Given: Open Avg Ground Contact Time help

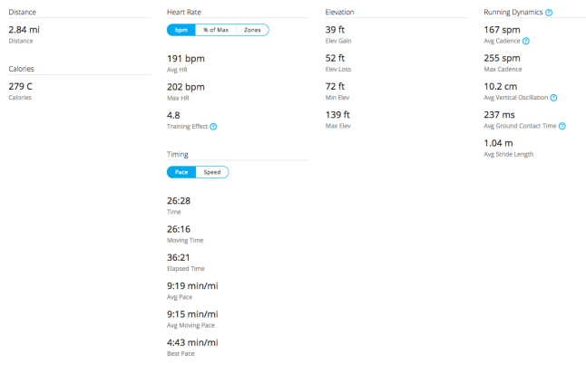Looking at the screenshot, I should pos(562,126).
